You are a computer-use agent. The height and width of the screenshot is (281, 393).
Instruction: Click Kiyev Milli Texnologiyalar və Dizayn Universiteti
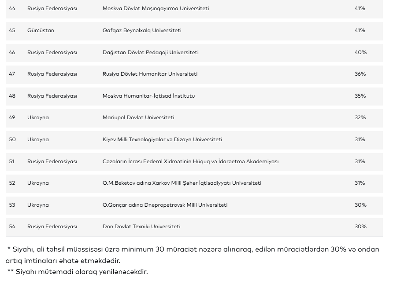[162, 139]
